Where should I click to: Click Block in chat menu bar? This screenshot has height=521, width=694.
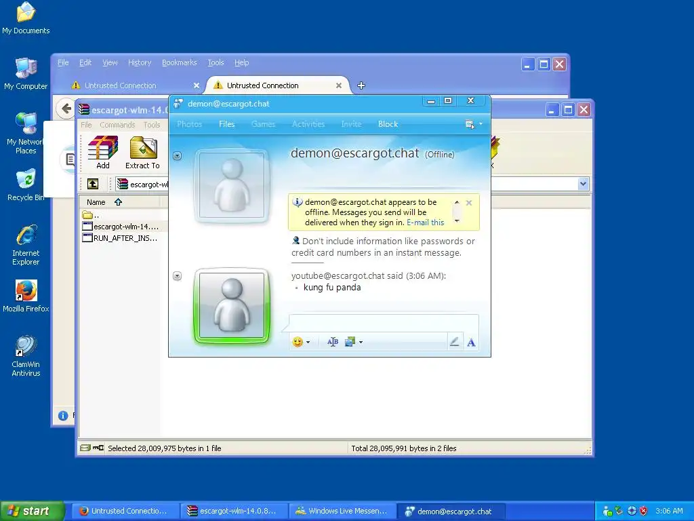(x=388, y=124)
